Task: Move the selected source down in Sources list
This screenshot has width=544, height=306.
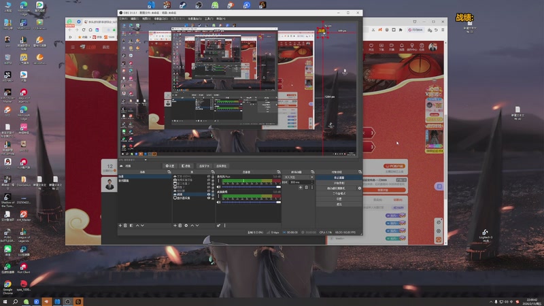Action: coord(197,226)
